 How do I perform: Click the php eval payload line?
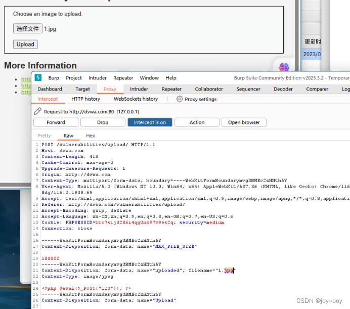click(x=86, y=288)
